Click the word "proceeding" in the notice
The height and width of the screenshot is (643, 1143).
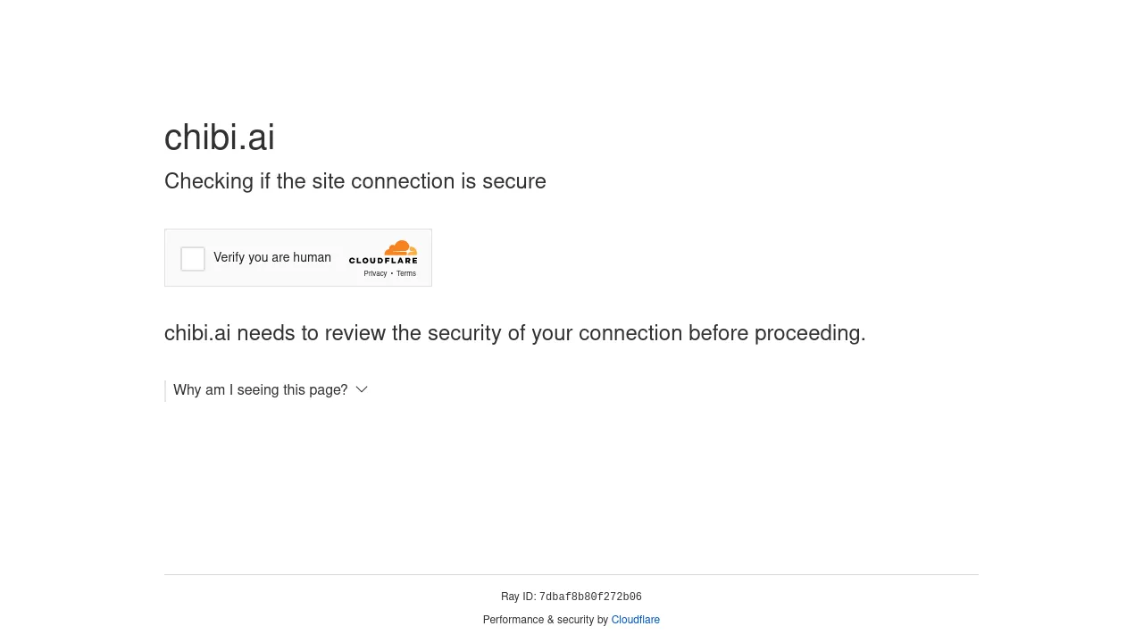tap(808, 333)
